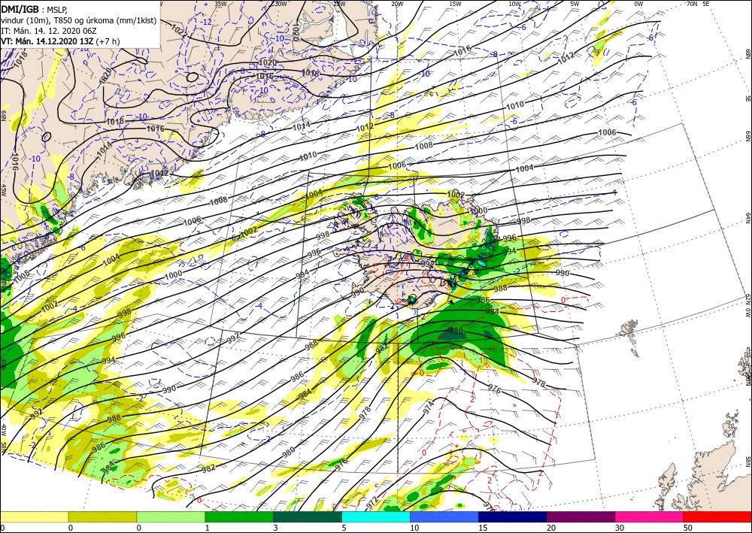This screenshot has height=533, width=752.
Task: Click the 'VT: Mán. 14.12.2020 13Z (+7 h)' line
Action: pyautogui.click(x=60, y=41)
